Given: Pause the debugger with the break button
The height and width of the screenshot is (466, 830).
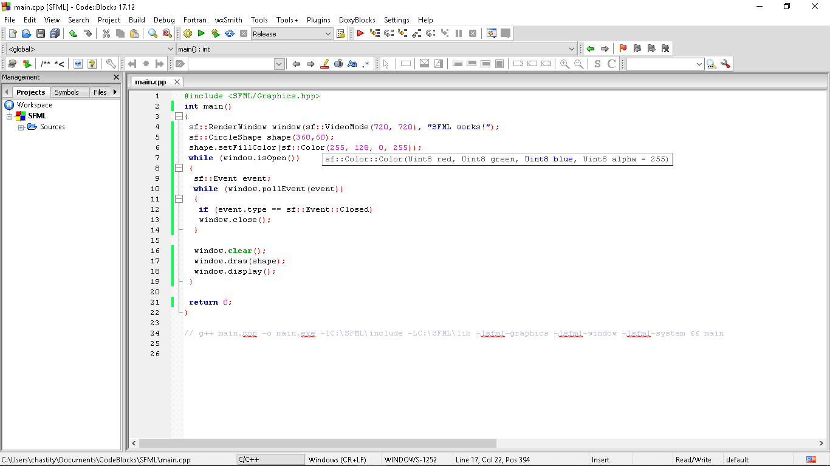Looking at the screenshot, I should (x=458, y=33).
